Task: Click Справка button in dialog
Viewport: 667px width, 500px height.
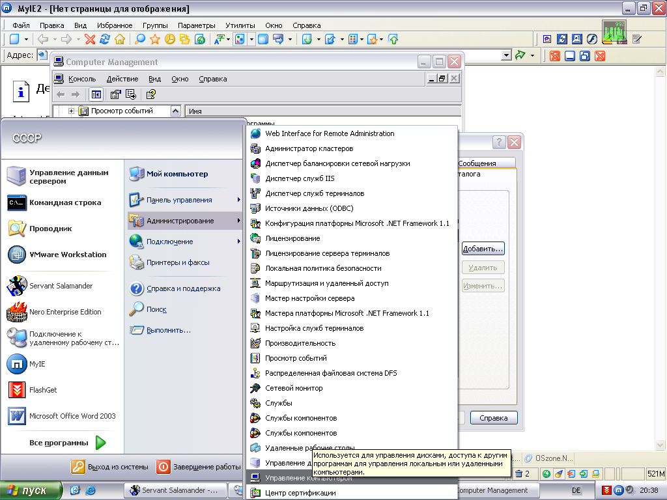Action: 494,418
